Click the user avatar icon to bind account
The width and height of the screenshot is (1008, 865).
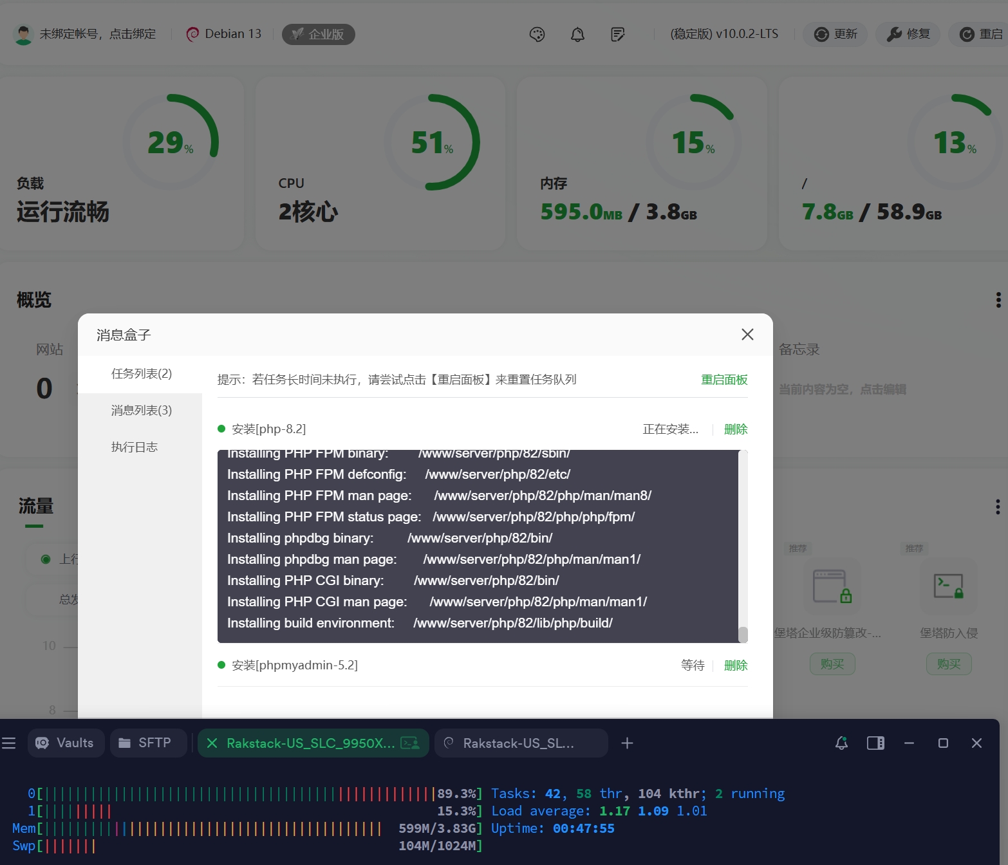24,35
